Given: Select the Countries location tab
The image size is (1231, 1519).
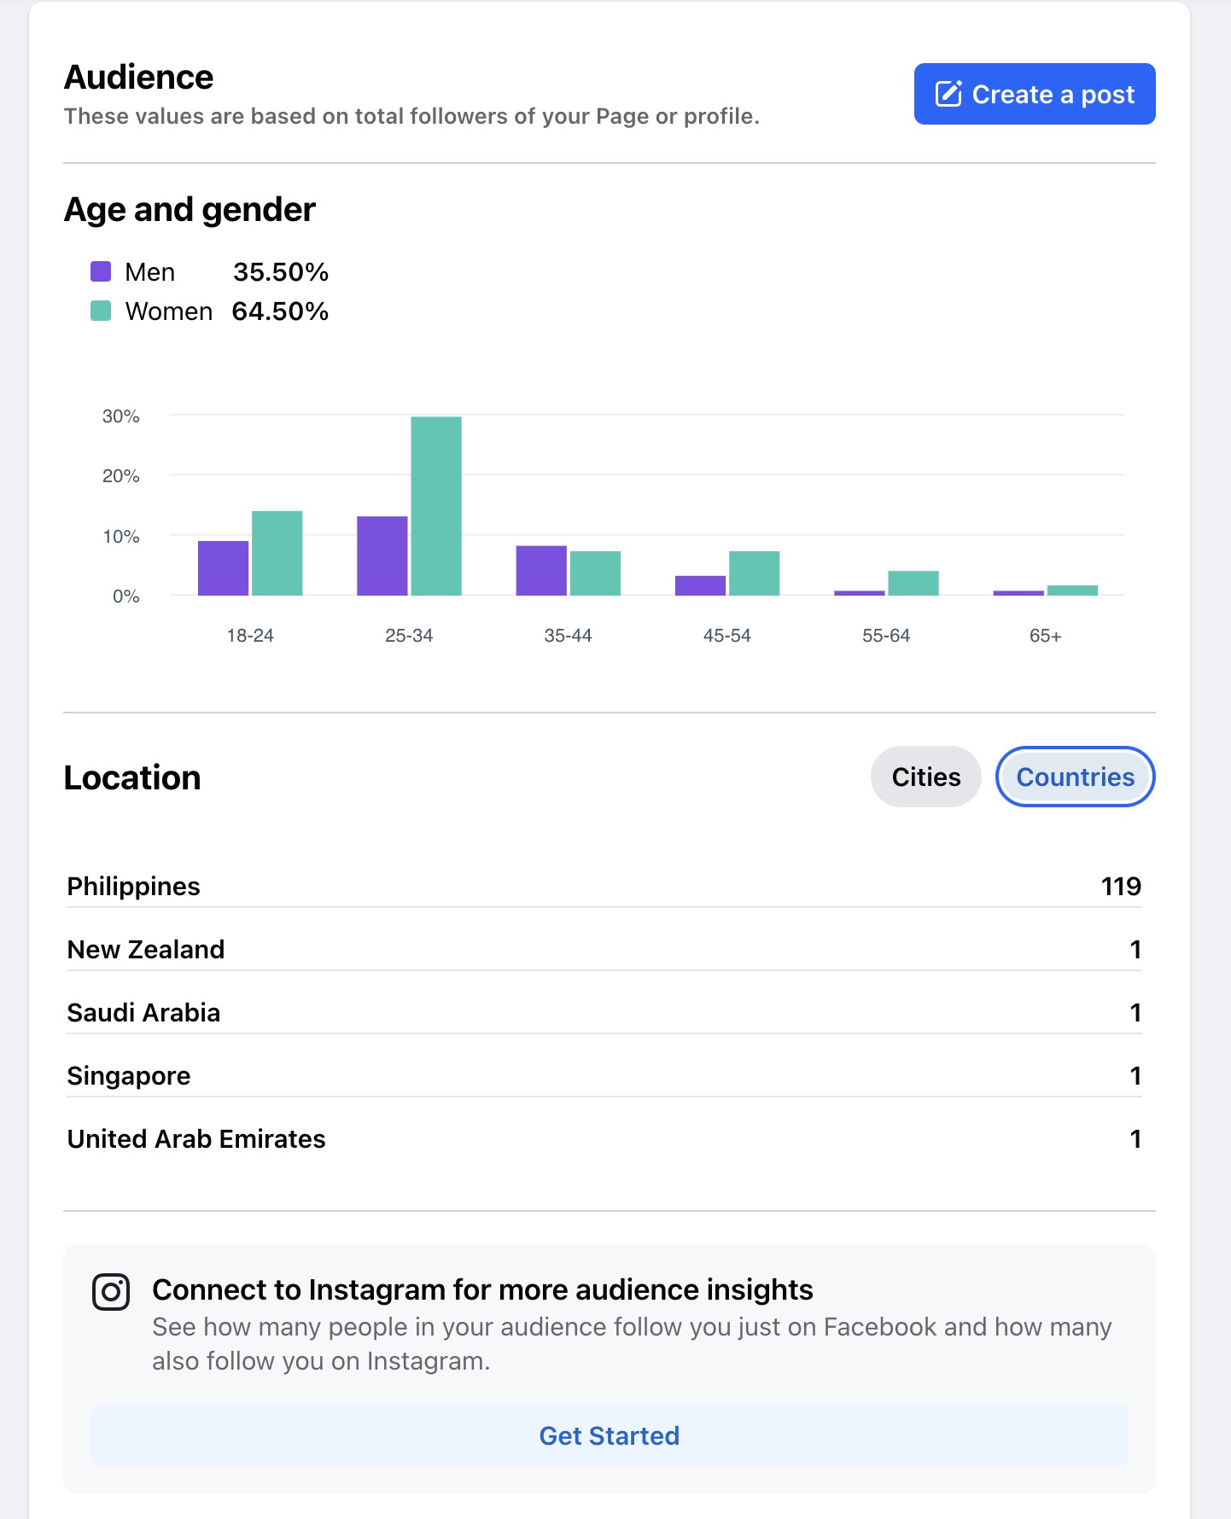Looking at the screenshot, I should coord(1075,777).
